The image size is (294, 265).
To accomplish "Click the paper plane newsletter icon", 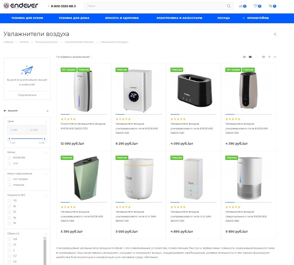I will pos(27,70).
